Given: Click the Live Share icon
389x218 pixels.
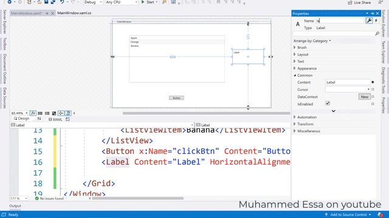Looking at the screenshot, I should point(350,2).
